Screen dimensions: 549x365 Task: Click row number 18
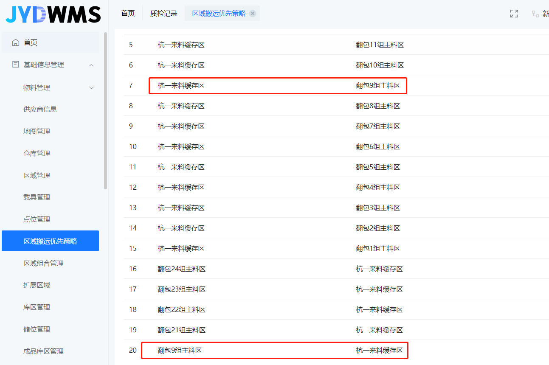coord(133,309)
